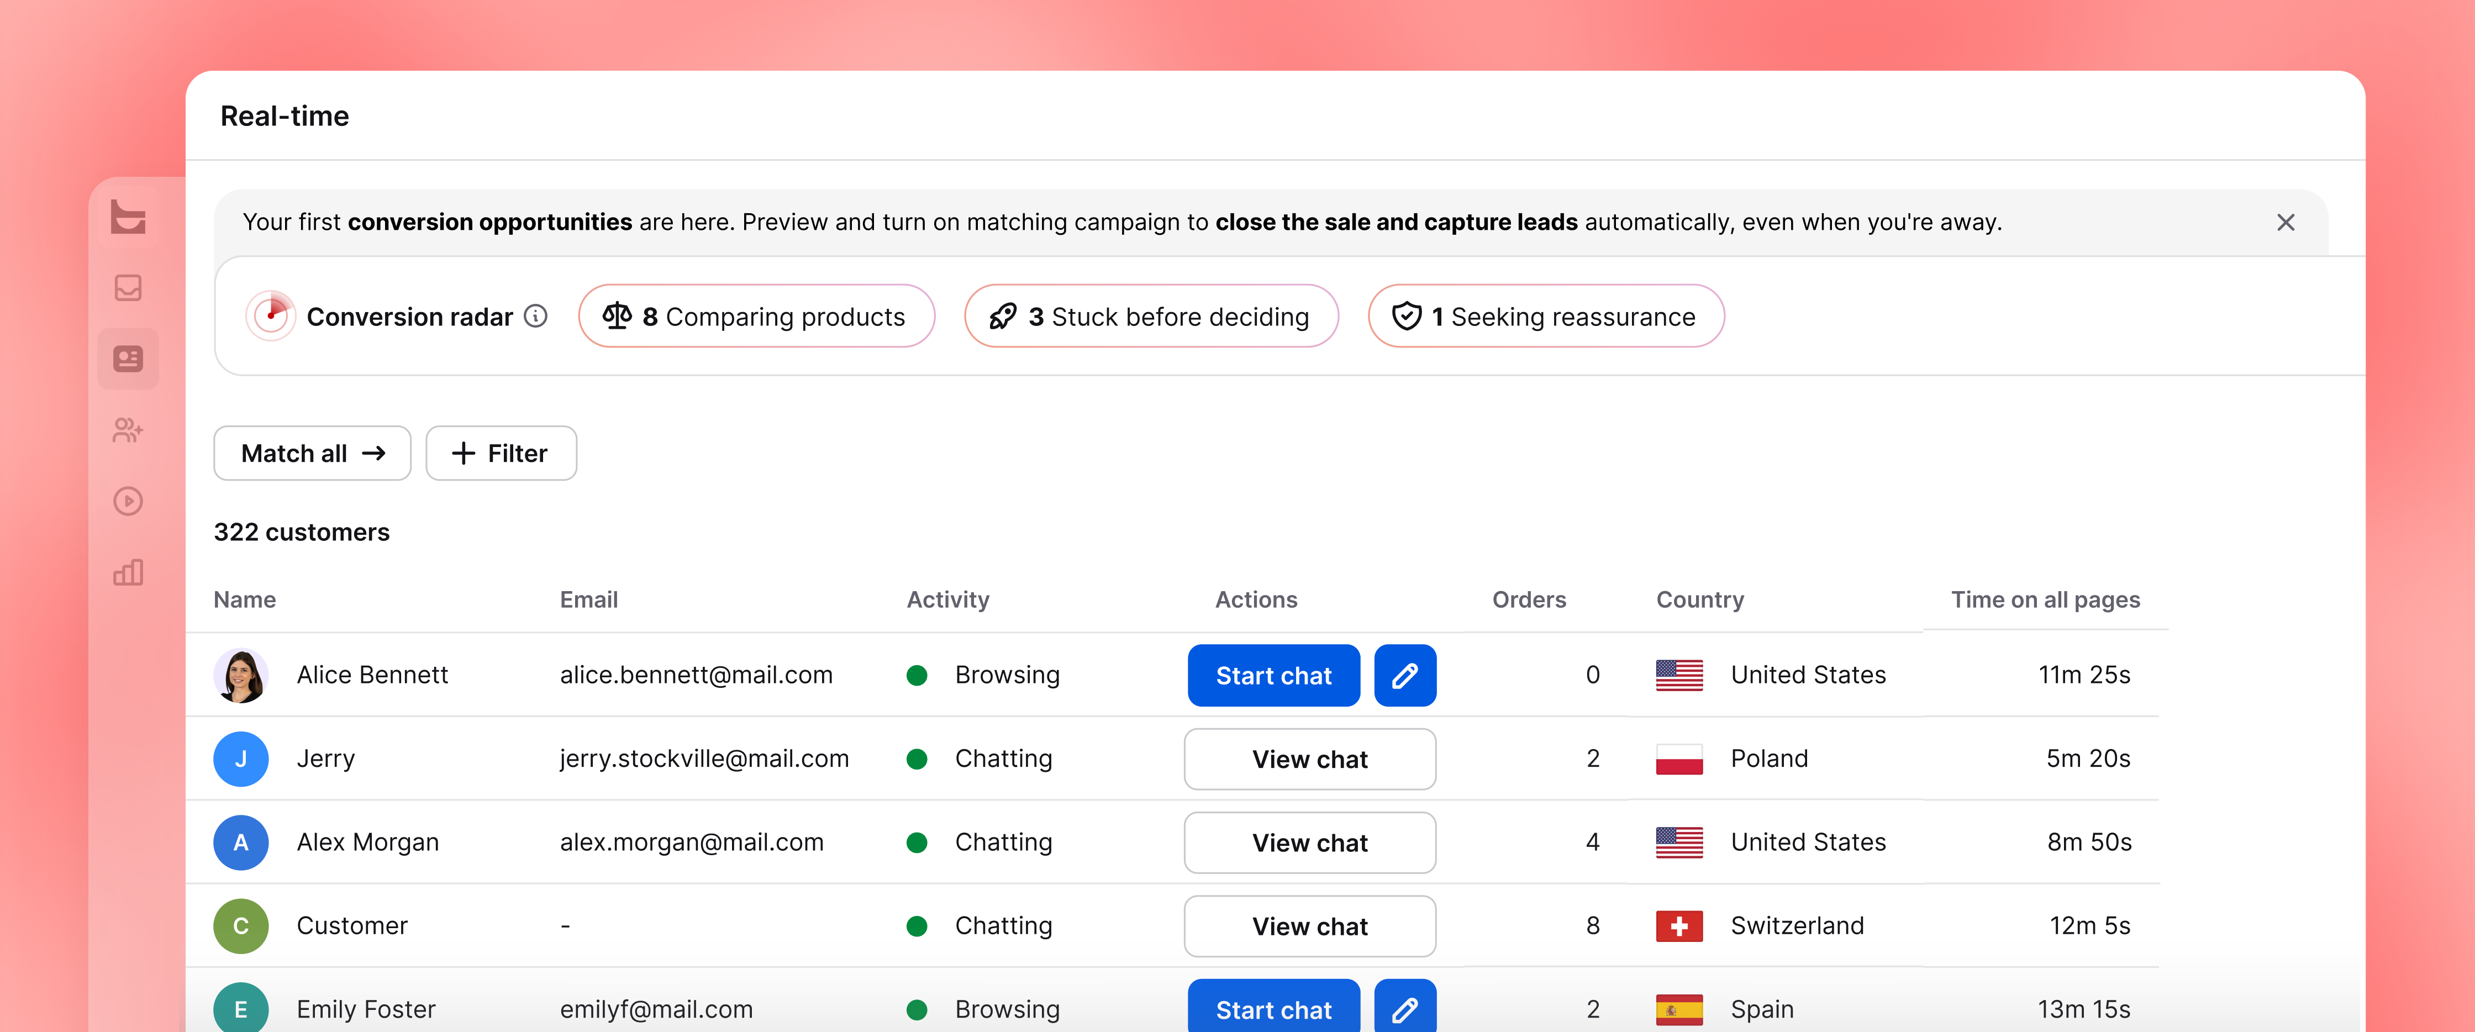Viewport: 2475px width, 1032px height.
Task: Click the green C Customer avatar
Action: point(240,926)
